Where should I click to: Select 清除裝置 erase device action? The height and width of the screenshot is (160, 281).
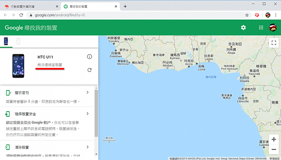pos(22,147)
